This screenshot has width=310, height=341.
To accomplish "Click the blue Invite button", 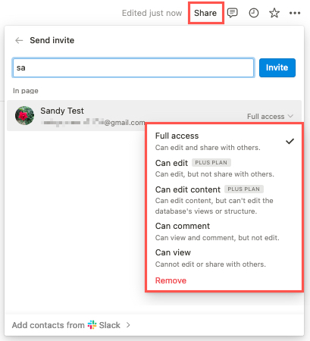I will pos(277,67).
